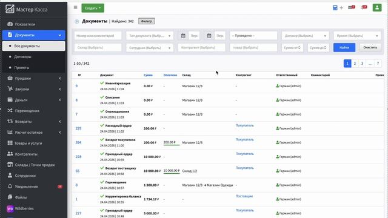Image resolution: width=388 pixels, height=218 pixels.
Task: Open Тип документа dropdown filter
Action: point(150,36)
